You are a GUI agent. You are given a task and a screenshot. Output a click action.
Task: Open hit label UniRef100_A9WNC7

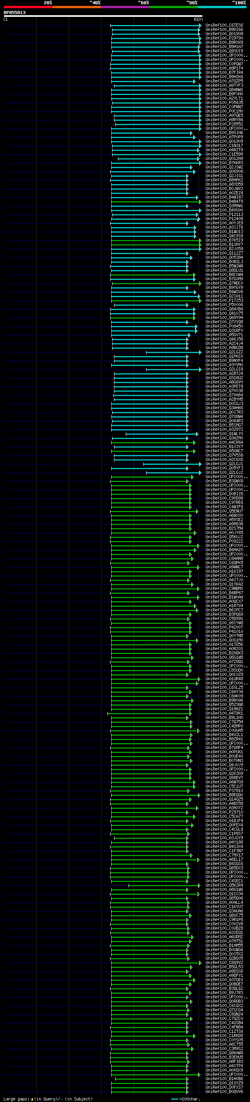click(x=224, y=567)
